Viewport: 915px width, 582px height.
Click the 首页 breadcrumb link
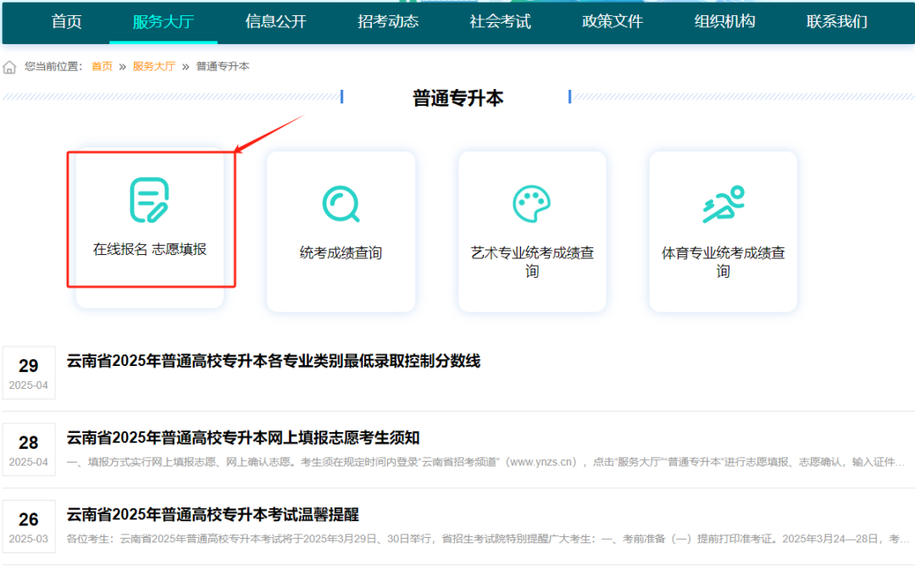tap(103, 67)
